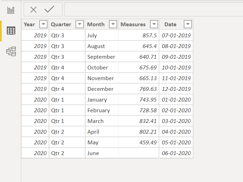
Task: Cancel formula with the X icon
Action: pos(33,10)
